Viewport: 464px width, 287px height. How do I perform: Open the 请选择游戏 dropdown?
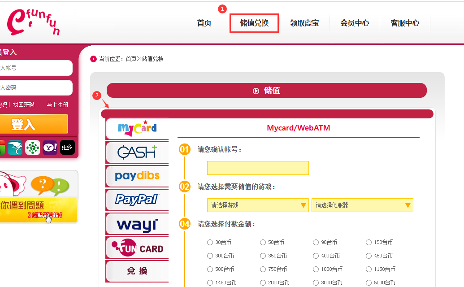tap(258, 205)
